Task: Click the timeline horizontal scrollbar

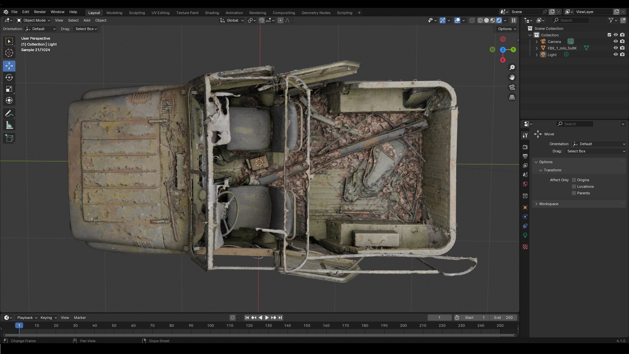Action: [259, 335]
